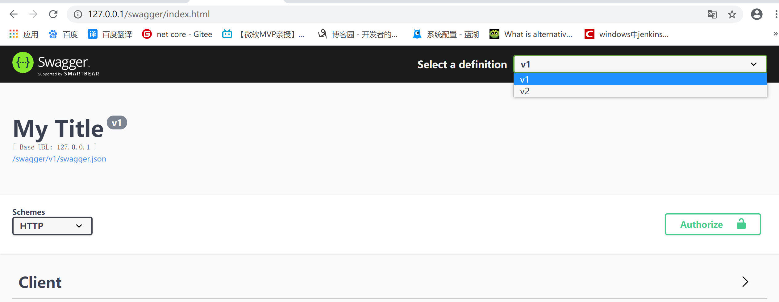Open the windows中jenkins bookmark
Viewport: 779px width, 302px height.
pos(627,34)
